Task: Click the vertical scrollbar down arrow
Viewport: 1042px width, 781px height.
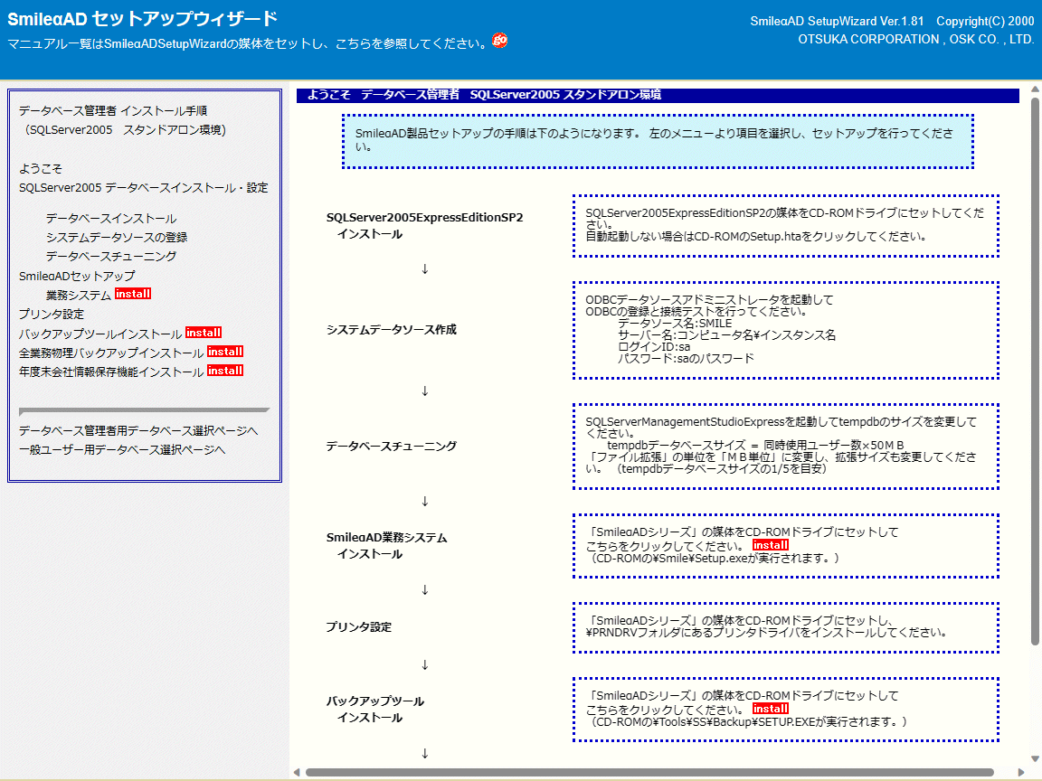Action: [x=1035, y=758]
